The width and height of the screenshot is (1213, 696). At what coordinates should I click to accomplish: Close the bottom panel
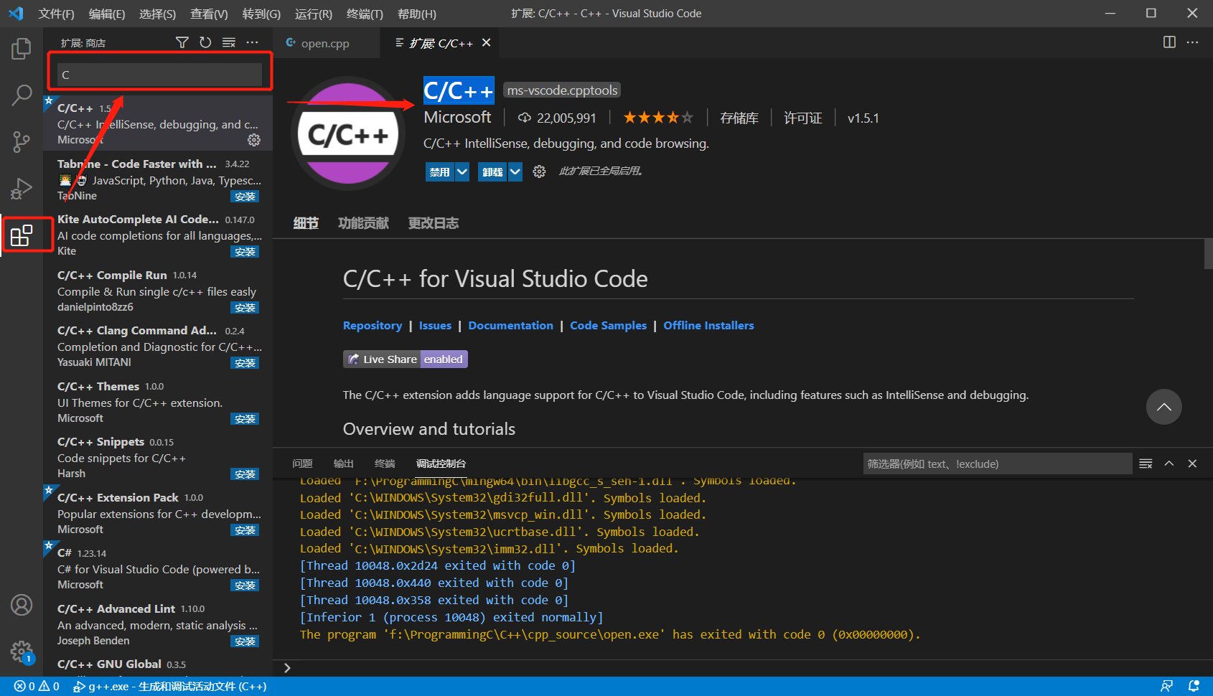coord(1192,464)
